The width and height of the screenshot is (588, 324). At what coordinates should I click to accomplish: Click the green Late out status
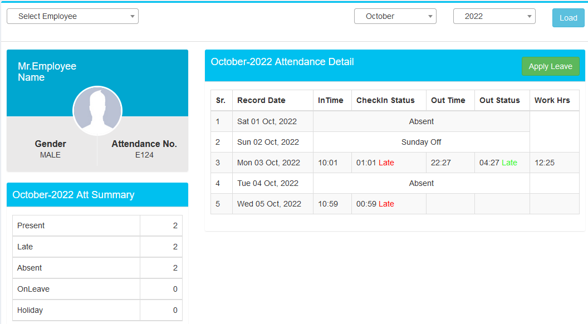tap(509, 163)
